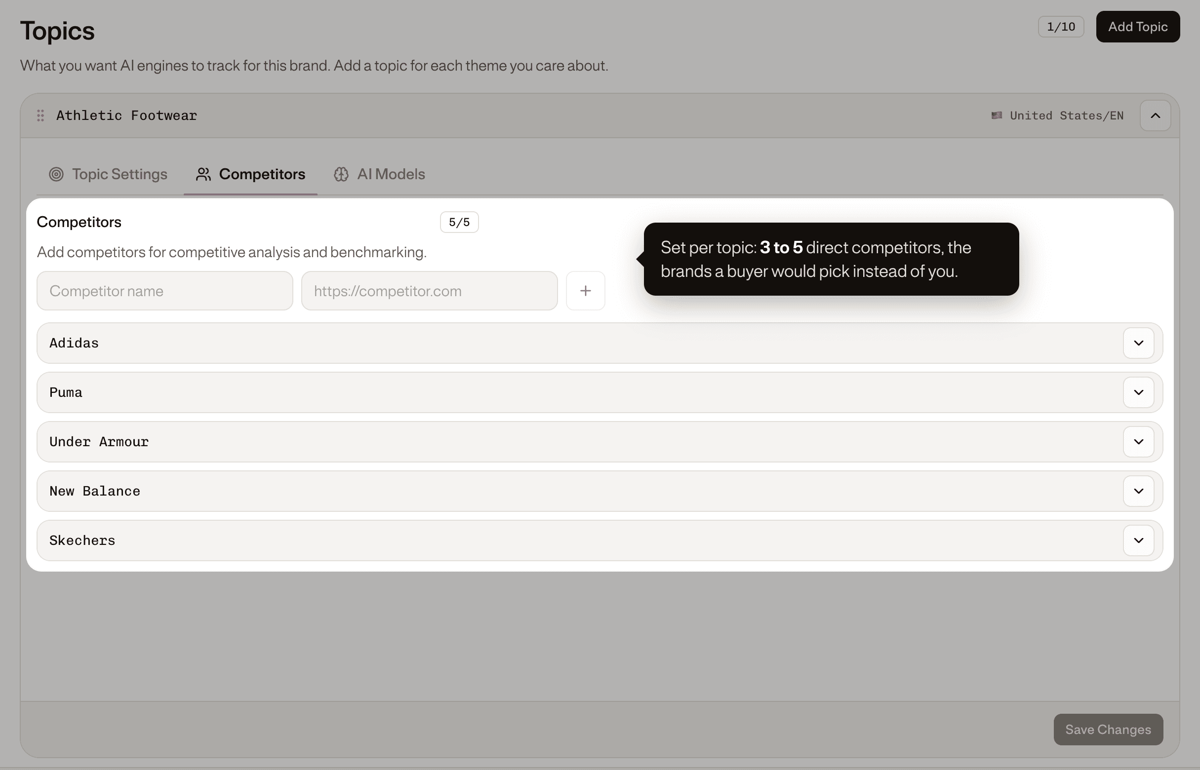Select the Competitors tab
Viewport: 1200px width, 770px height.
pos(250,174)
